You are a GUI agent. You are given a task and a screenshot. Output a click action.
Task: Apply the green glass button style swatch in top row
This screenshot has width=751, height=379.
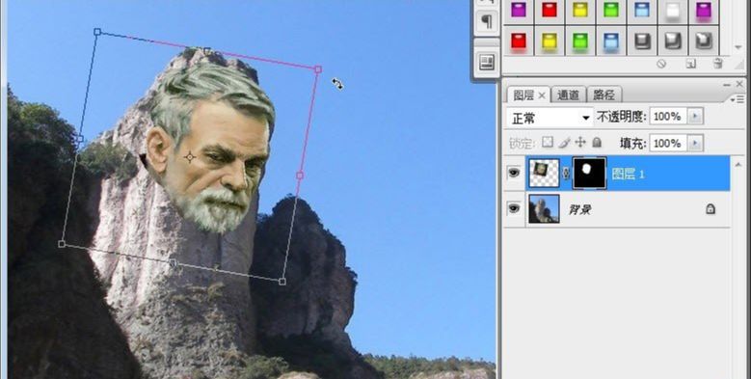click(x=611, y=10)
